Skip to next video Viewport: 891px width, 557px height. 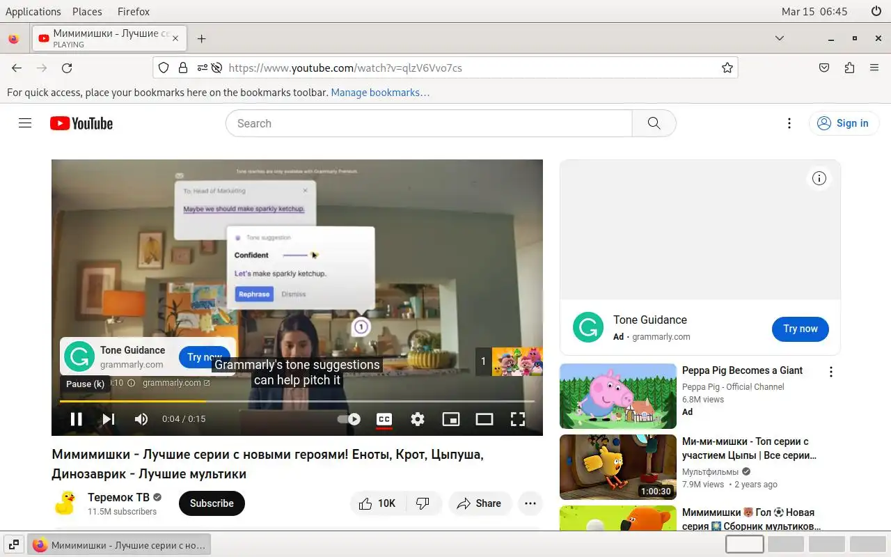[109, 418]
